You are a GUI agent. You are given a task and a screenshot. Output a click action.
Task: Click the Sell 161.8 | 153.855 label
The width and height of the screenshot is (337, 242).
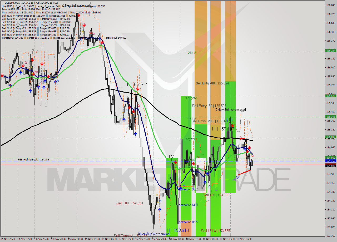pyautogui.click(x=215, y=231)
